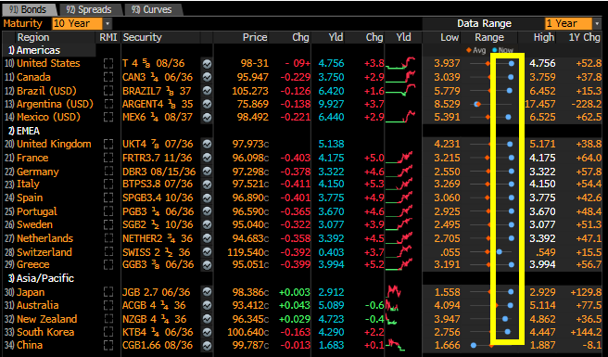Sort by the Security column header

tap(143, 37)
